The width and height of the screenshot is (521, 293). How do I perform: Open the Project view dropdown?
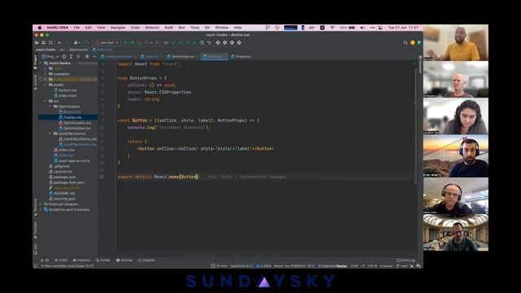pos(50,56)
